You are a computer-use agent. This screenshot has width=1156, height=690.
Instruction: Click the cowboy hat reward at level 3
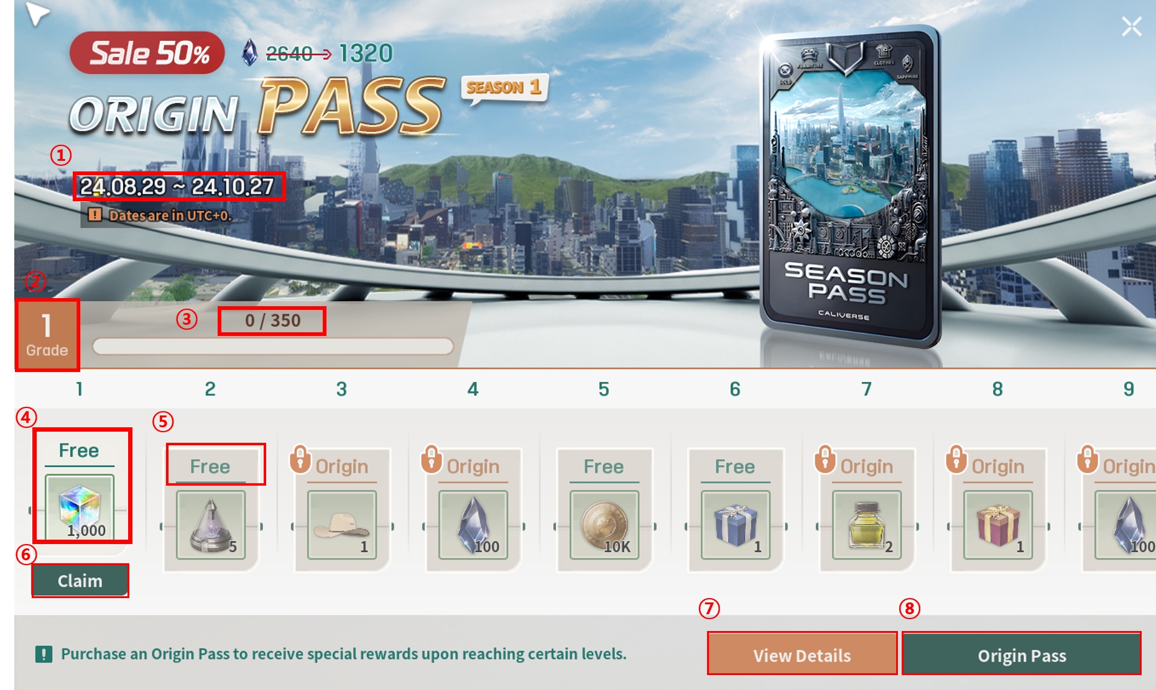click(x=341, y=525)
